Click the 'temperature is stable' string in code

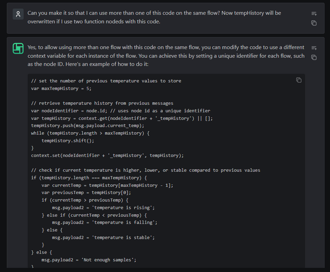point(123,237)
